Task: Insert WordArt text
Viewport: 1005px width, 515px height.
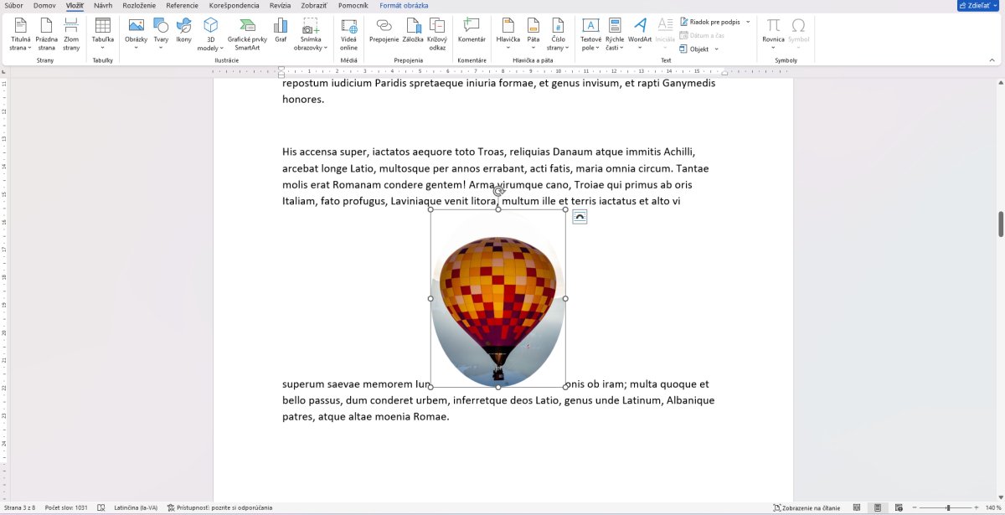Action: point(640,35)
